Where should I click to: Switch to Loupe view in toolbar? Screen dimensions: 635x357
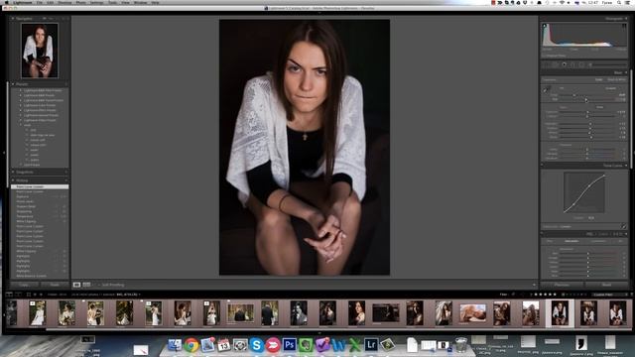click(76, 285)
